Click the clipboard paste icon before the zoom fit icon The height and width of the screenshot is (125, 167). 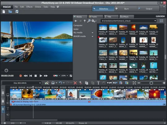[127, 83]
